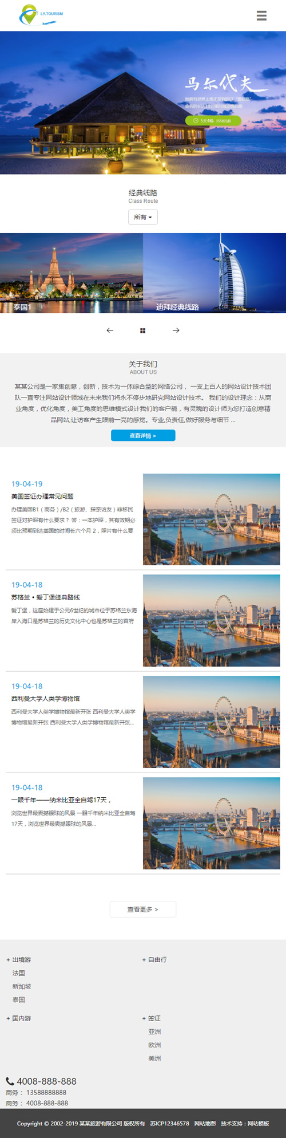Viewport: 286px width, 1138px height.
Task: Go to previous route with left arrow
Action: pos(110,330)
